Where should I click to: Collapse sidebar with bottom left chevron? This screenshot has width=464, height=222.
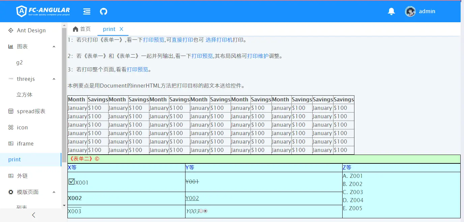[33, 215]
